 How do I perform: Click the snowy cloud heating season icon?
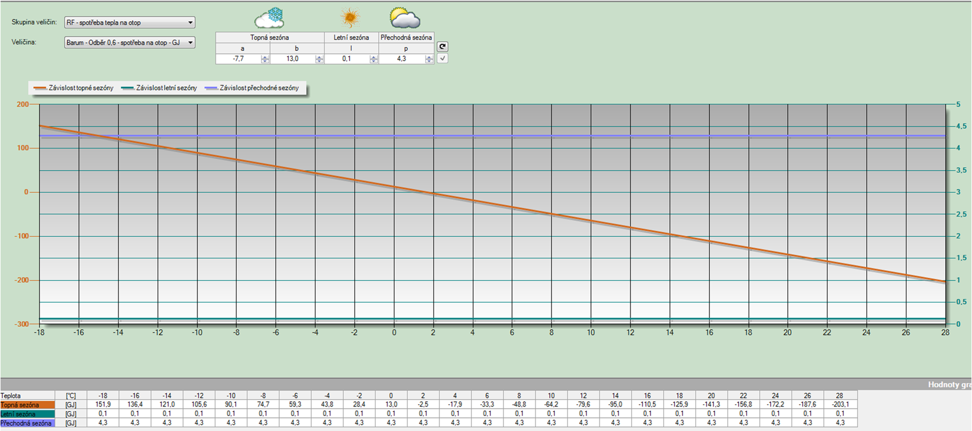[269, 18]
